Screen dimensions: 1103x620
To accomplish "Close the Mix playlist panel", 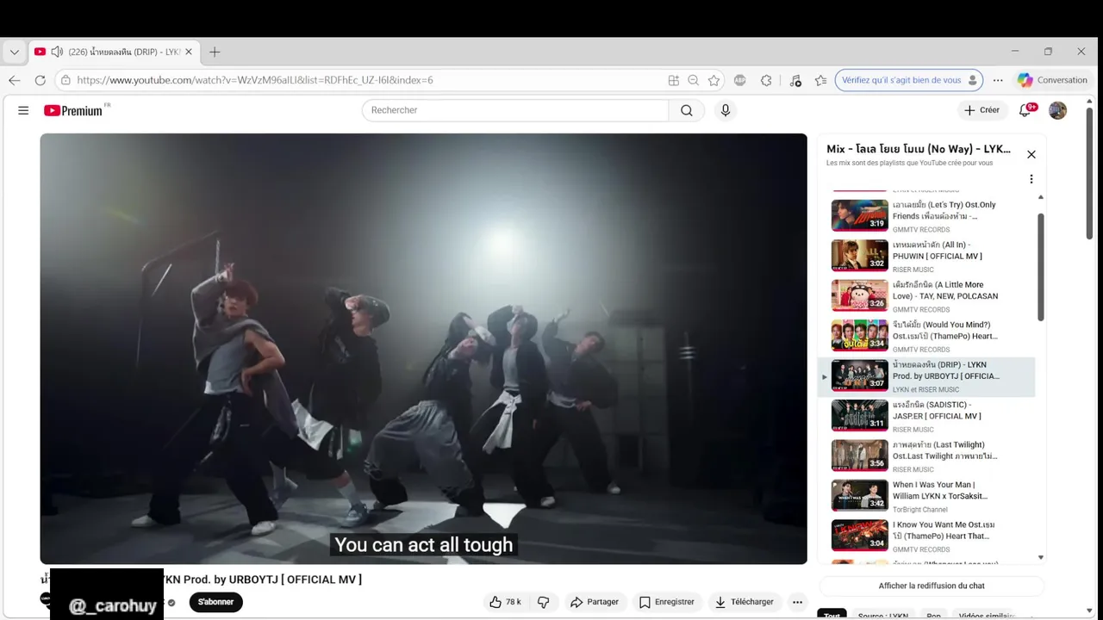I will point(1031,155).
